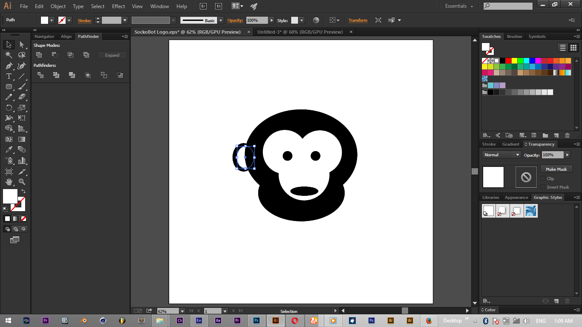Open the Basic brush definition dropdown
The height and width of the screenshot is (327, 582).
[221, 20]
